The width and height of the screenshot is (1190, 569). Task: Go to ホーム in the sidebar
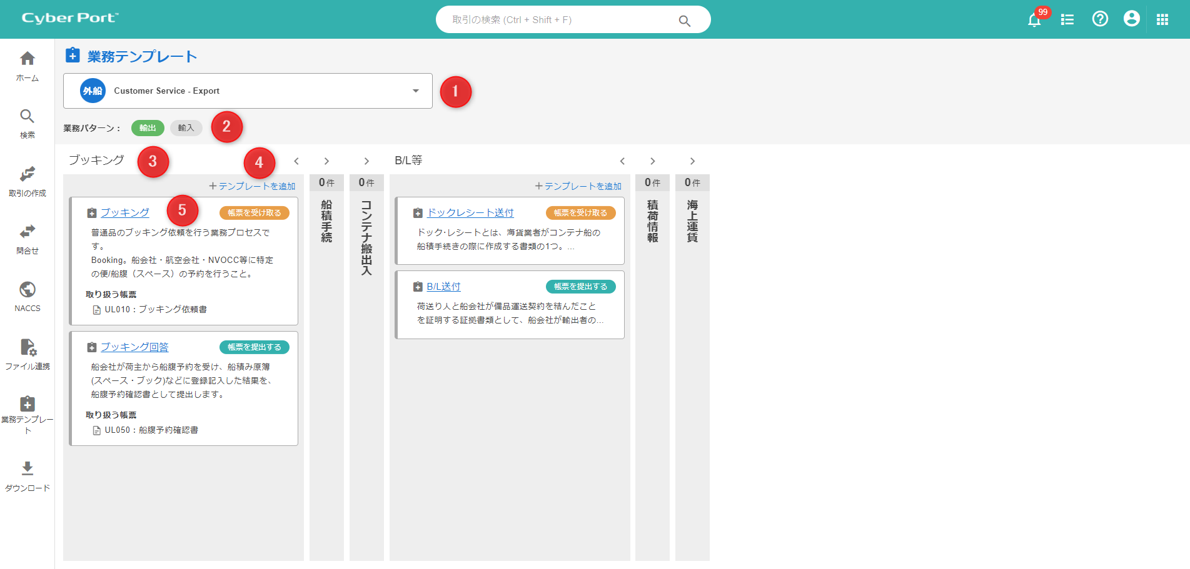28,66
